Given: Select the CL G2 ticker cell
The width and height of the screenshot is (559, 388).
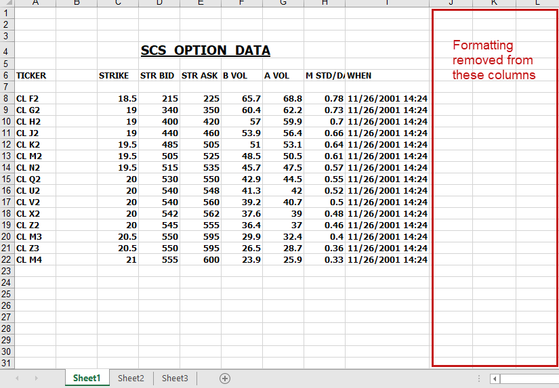Looking at the screenshot, I should coord(35,110).
